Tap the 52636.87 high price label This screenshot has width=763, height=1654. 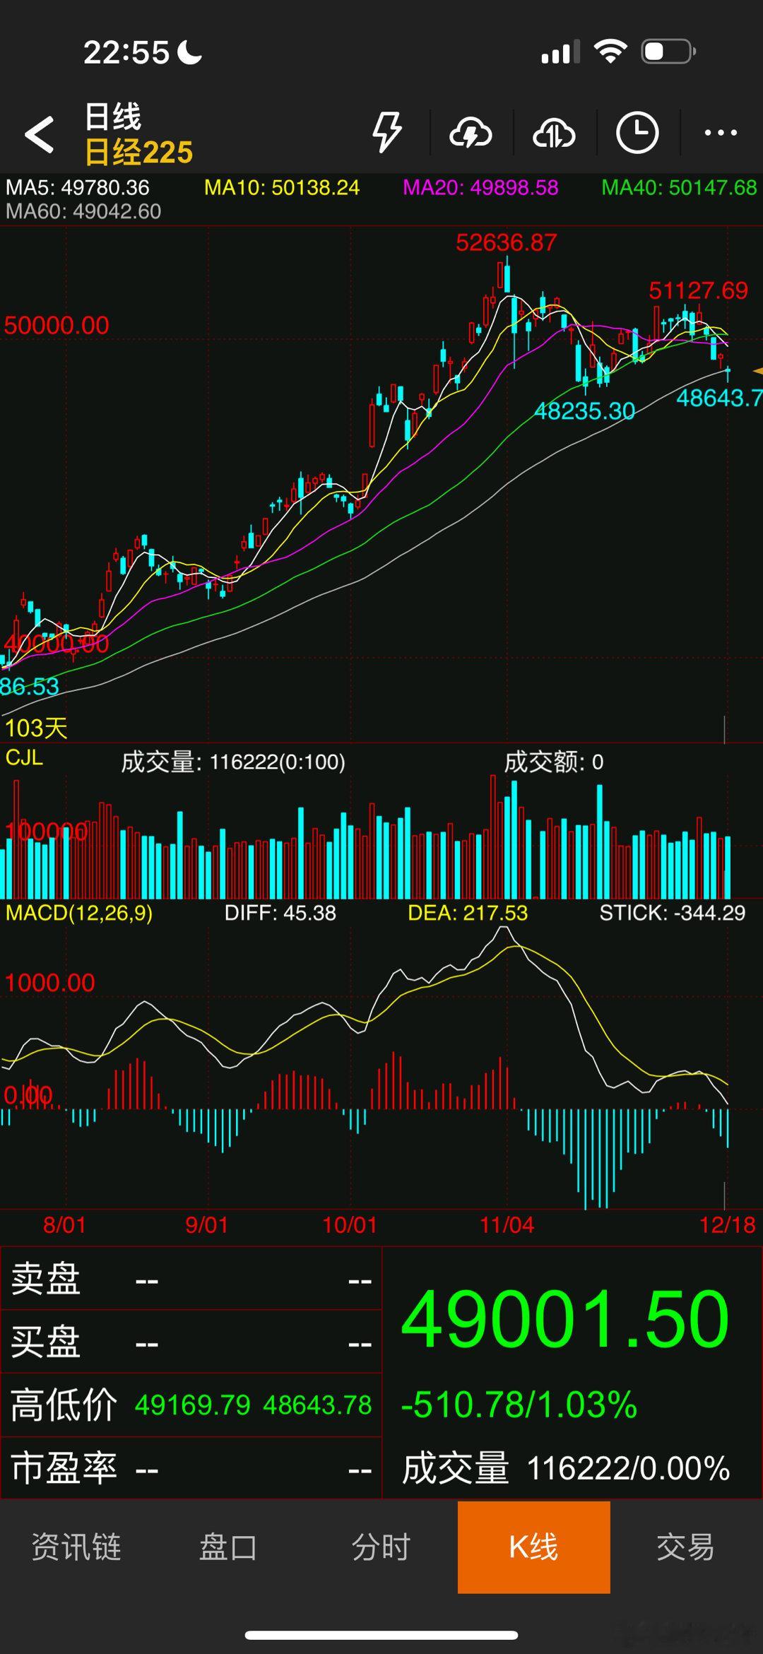coord(507,243)
